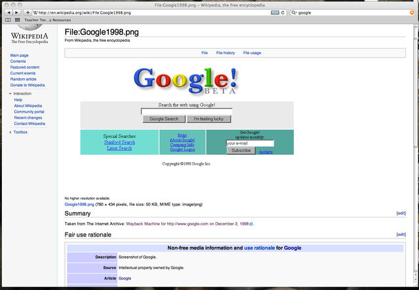This screenshot has width=419, height=290.
Task: Open Help link in Interaction section
Action: pos(18,100)
